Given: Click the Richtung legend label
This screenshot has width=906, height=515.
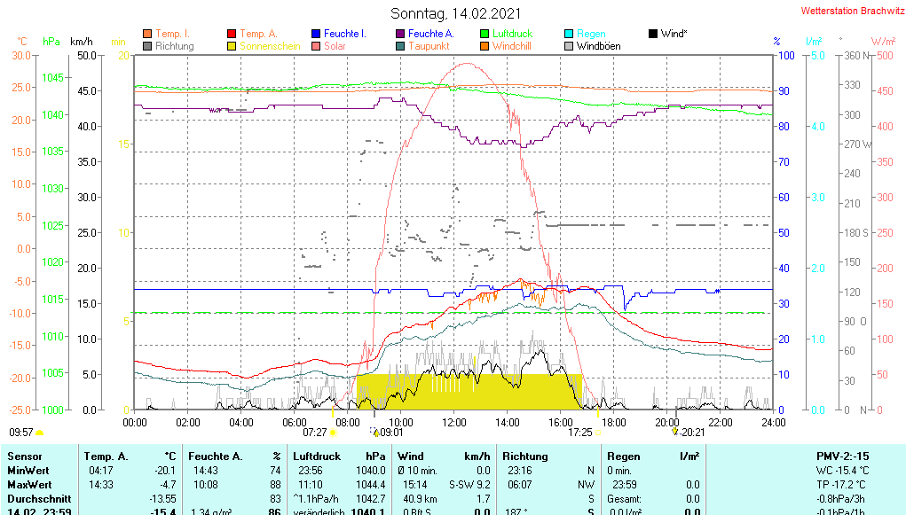Looking at the screenshot, I should coord(174,46).
